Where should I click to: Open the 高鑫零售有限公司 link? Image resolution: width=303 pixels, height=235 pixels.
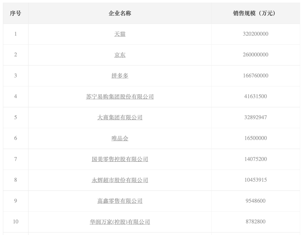pyautogui.click(x=120, y=201)
